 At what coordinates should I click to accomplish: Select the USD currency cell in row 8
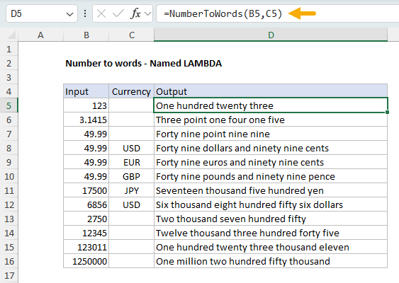tap(132, 148)
